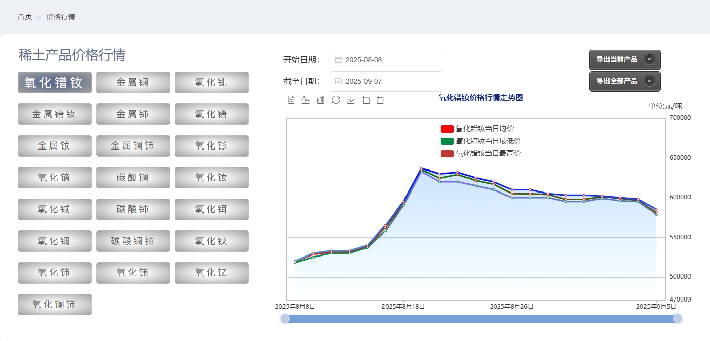Screen dimensions: 710x341
Task: Click middle of the chart zoom slider bar
Action: [x=481, y=319]
